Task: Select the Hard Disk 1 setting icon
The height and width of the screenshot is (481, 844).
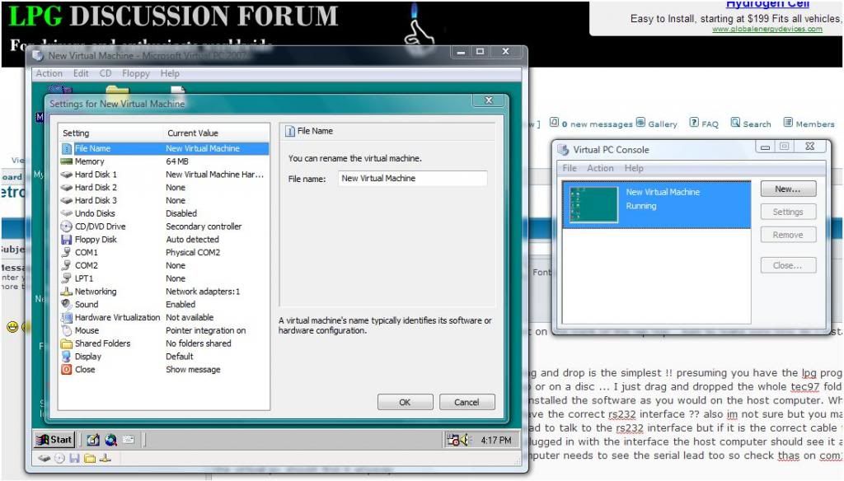Action: point(67,175)
